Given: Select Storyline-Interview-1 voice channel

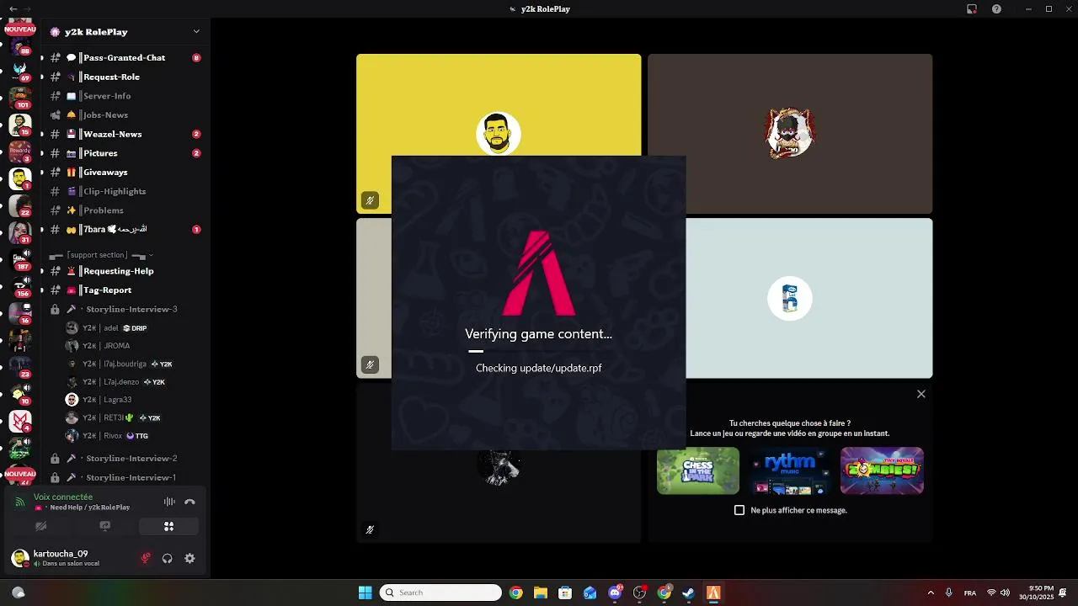Looking at the screenshot, I should [x=124, y=477].
